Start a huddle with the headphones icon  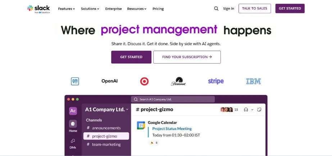pos(246,110)
